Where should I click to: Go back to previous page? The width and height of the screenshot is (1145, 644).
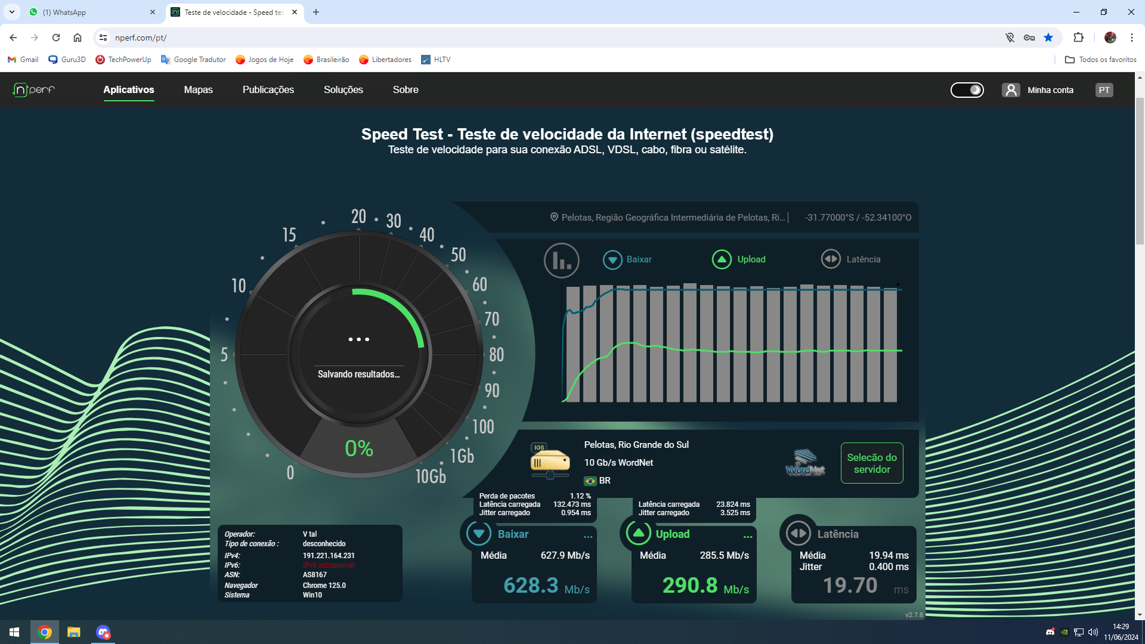[13, 38]
